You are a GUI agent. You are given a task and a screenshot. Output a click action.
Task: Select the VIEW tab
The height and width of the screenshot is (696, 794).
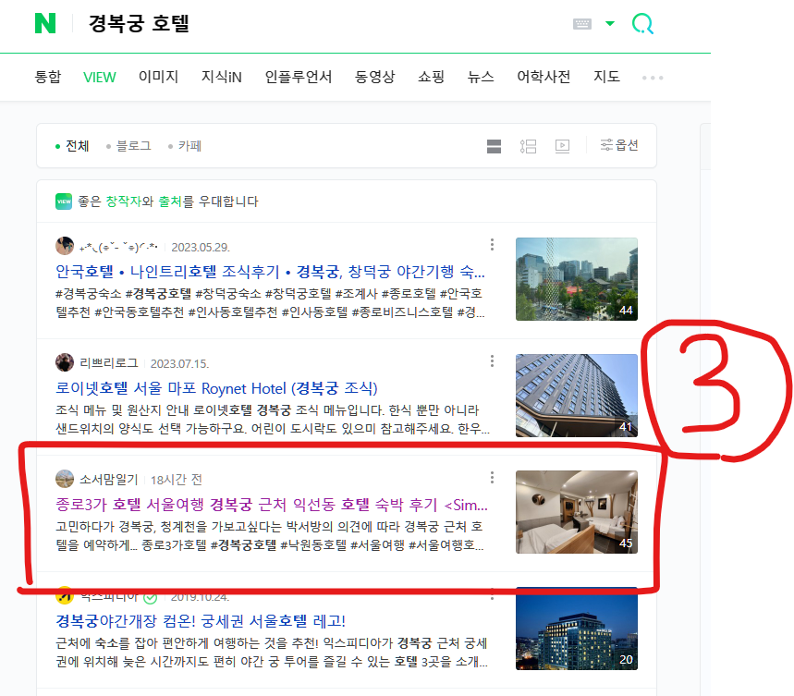click(x=100, y=77)
